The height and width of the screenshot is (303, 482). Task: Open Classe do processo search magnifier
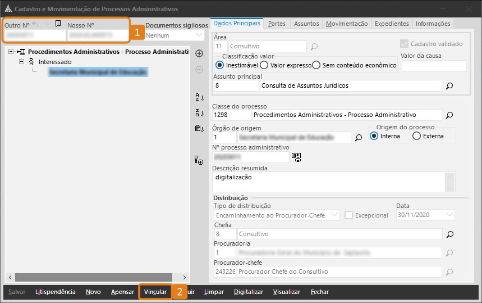449,115
